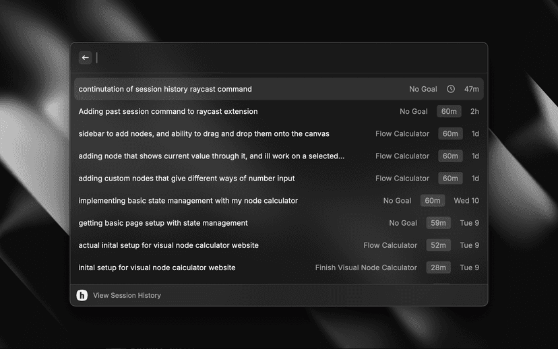Click 60m tag on Wed 10 row
The width and height of the screenshot is (558, 349).
[433, 201]
